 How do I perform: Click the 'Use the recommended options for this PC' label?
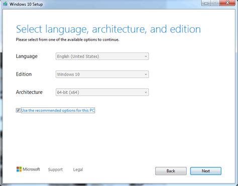pyautogui.click(x=58, y=110)
